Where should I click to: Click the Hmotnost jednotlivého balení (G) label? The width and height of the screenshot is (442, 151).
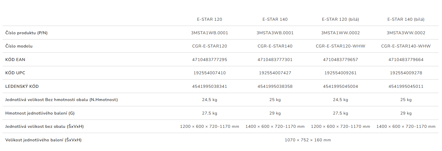coord(40,113)
